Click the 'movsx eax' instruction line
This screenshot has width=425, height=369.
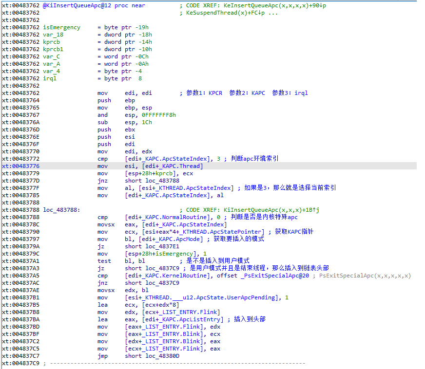[x=162, y=225]
